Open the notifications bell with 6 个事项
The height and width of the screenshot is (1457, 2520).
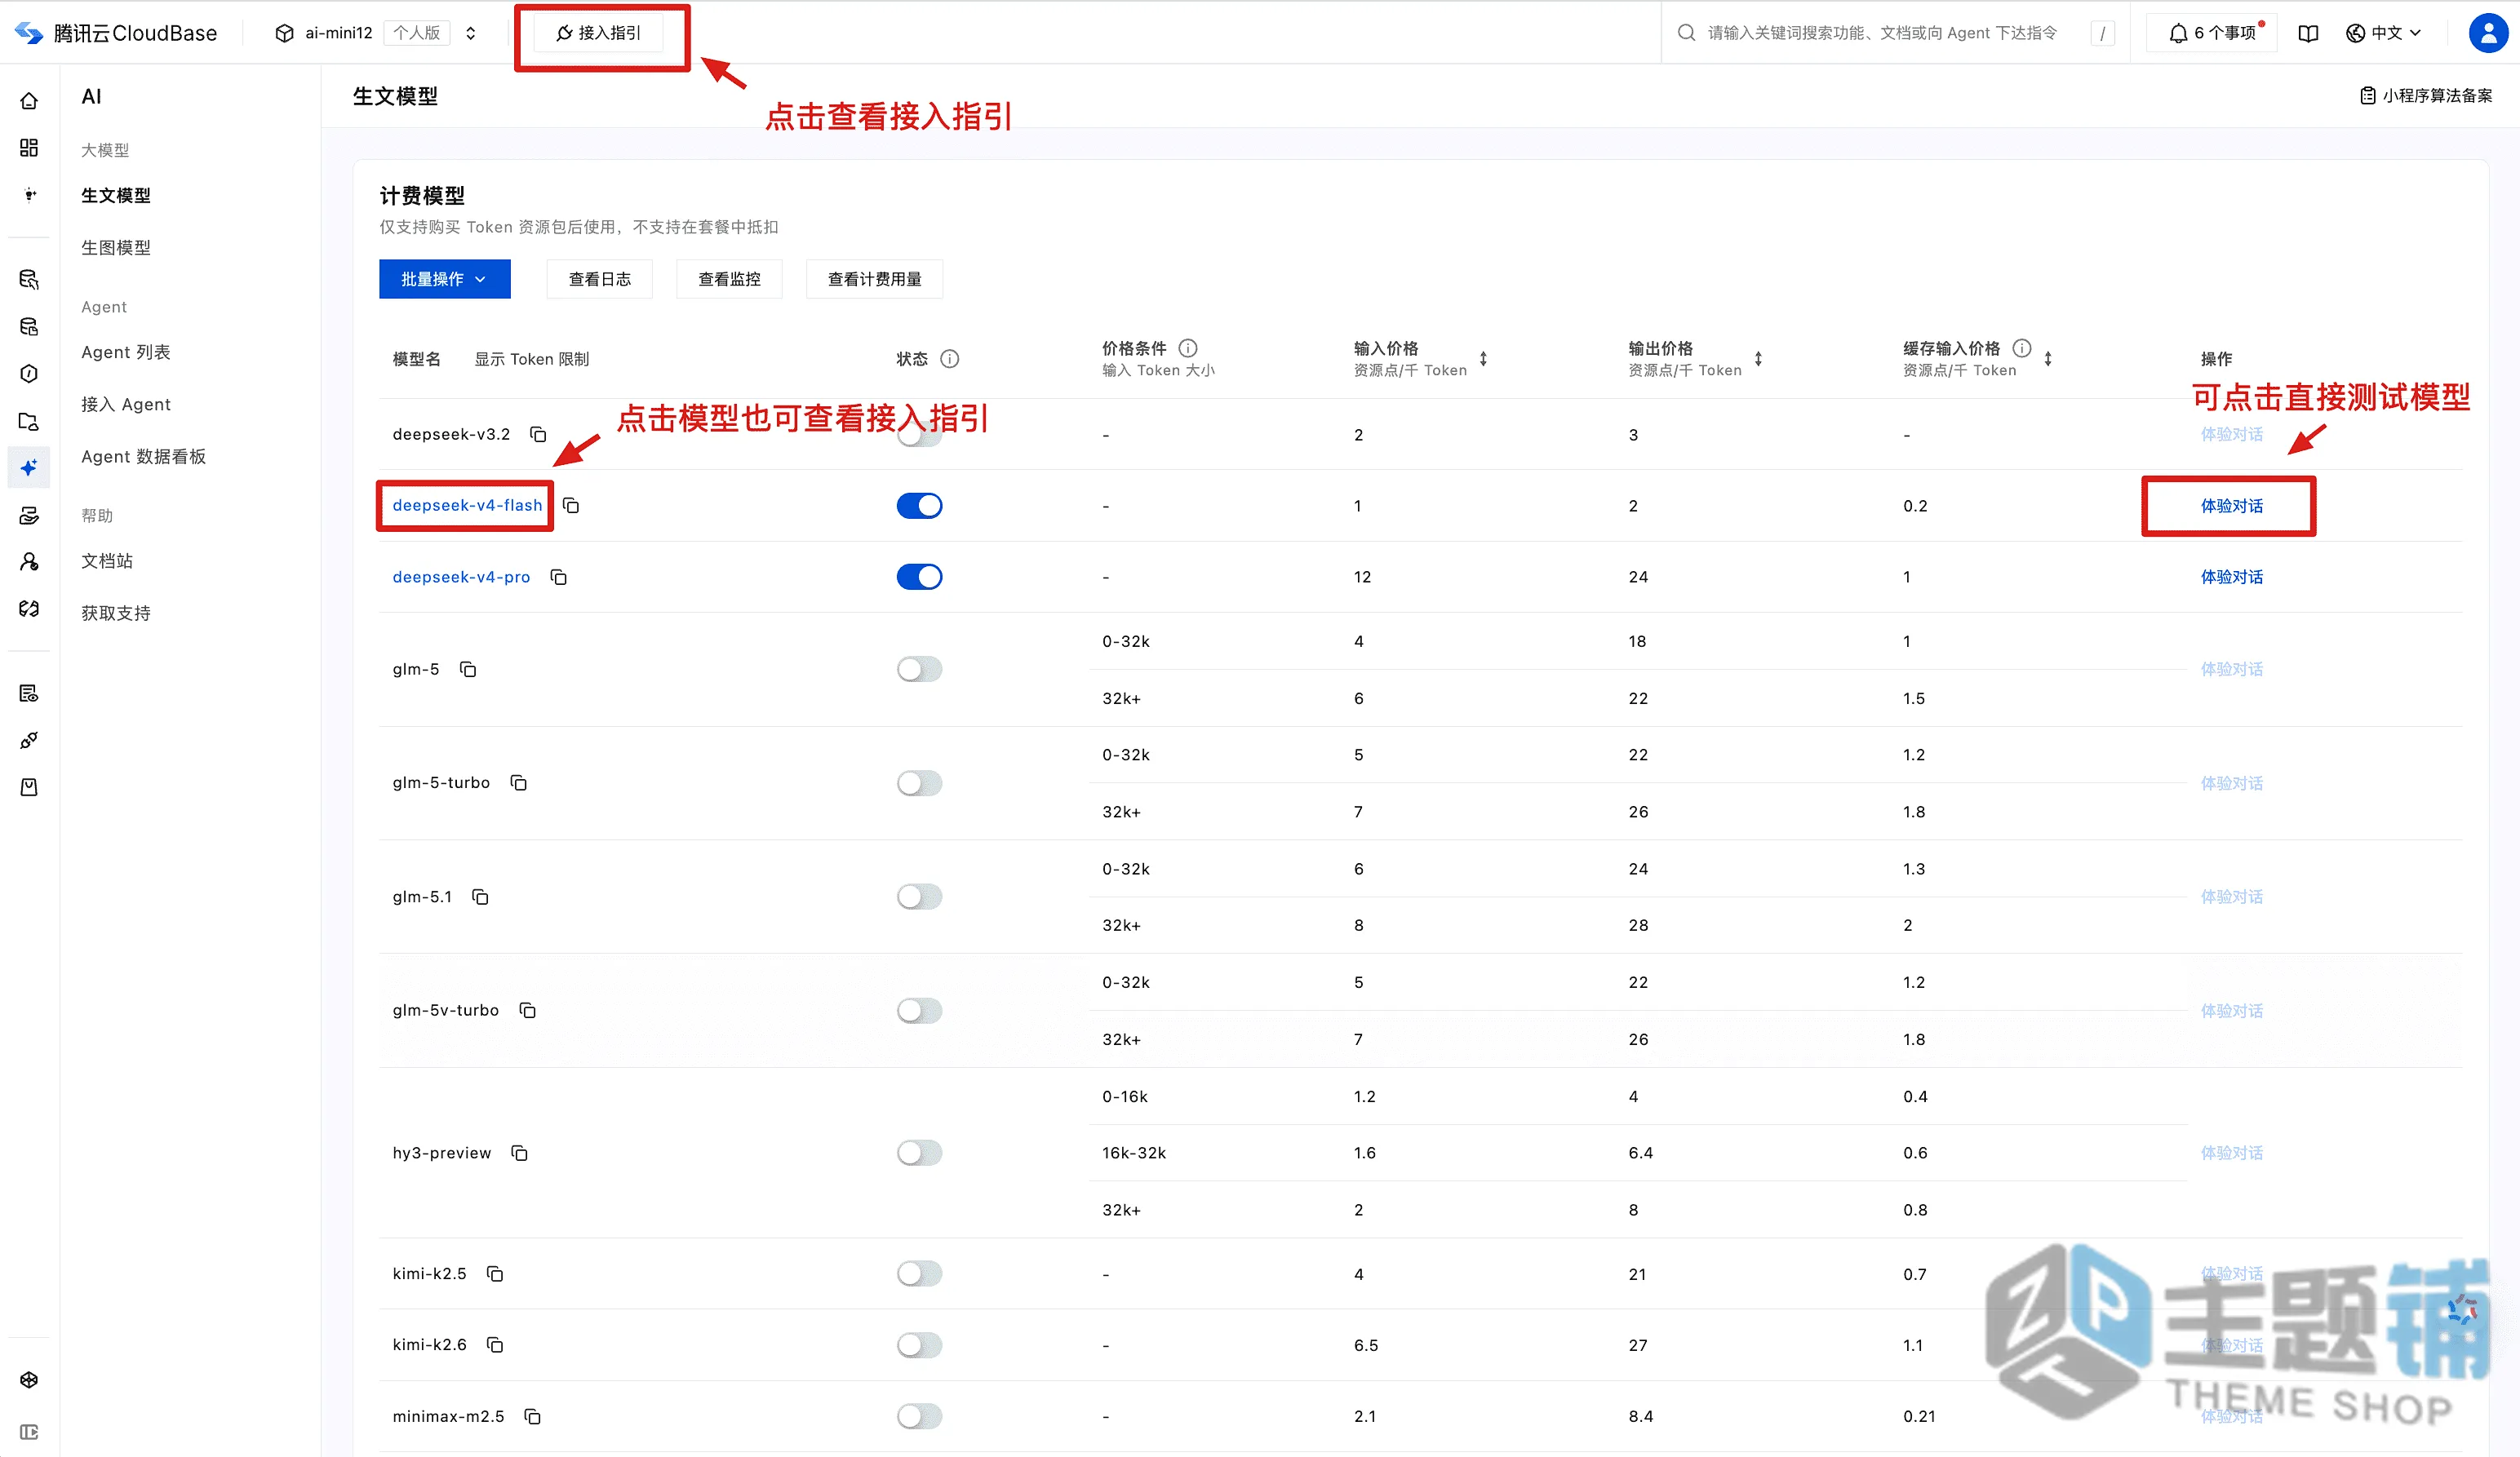[2212, 33]
